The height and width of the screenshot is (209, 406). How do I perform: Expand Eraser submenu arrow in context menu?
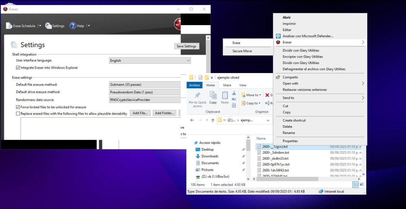[x=363, y=42]
